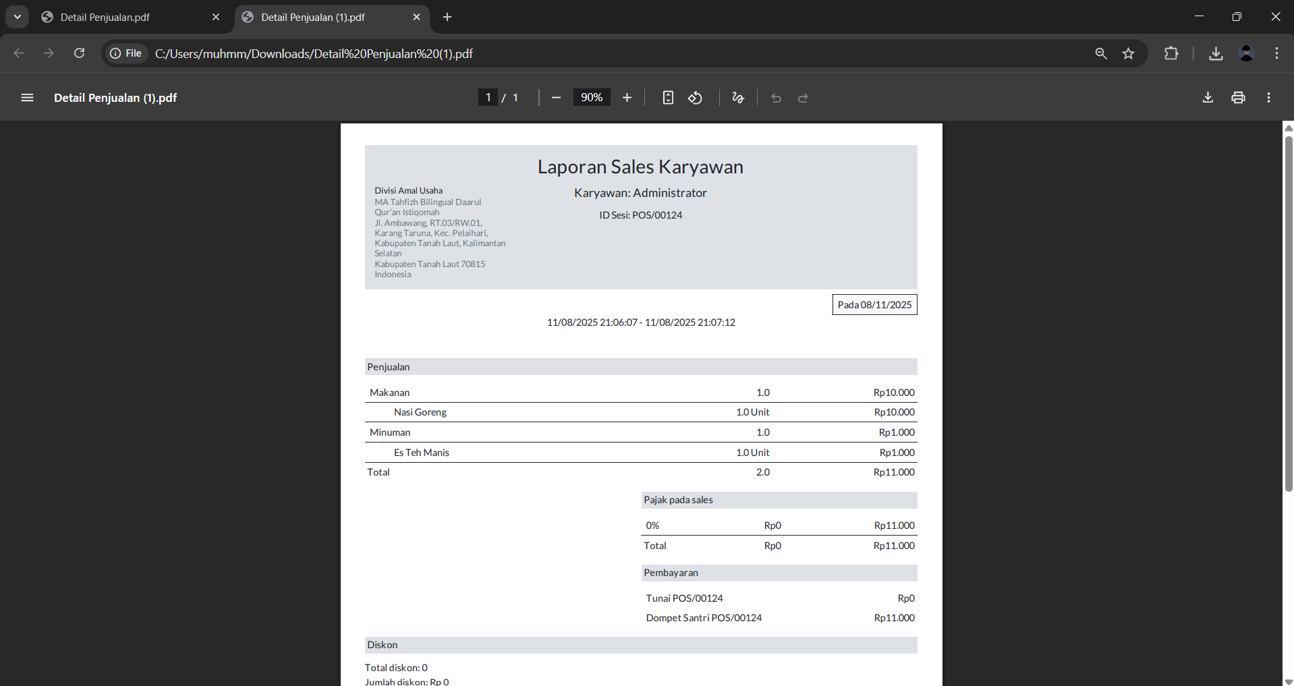Expand the tab search dropdown
Viewport: 1294px width, 686px height.
(x=18, y=17)
